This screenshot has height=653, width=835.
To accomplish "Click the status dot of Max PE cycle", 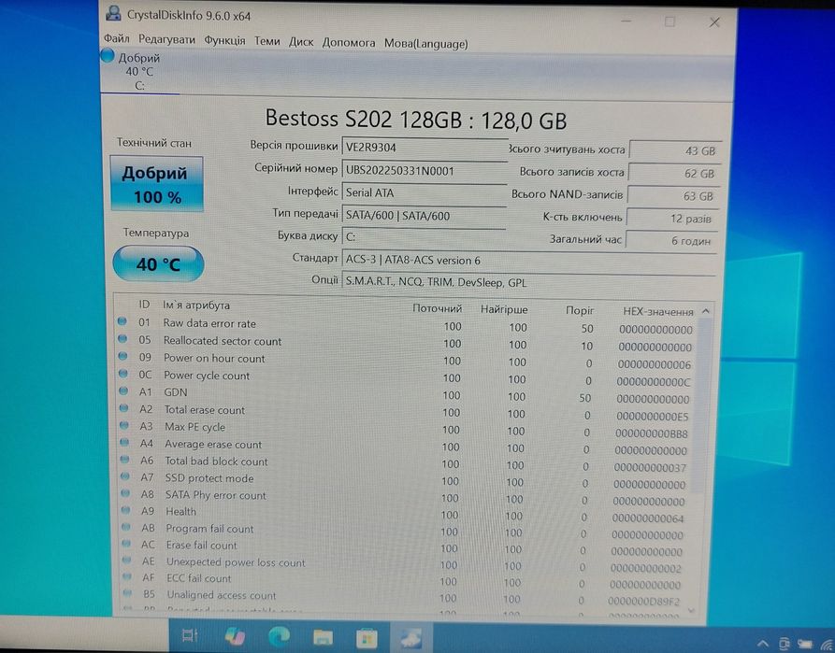I will 124,425.
